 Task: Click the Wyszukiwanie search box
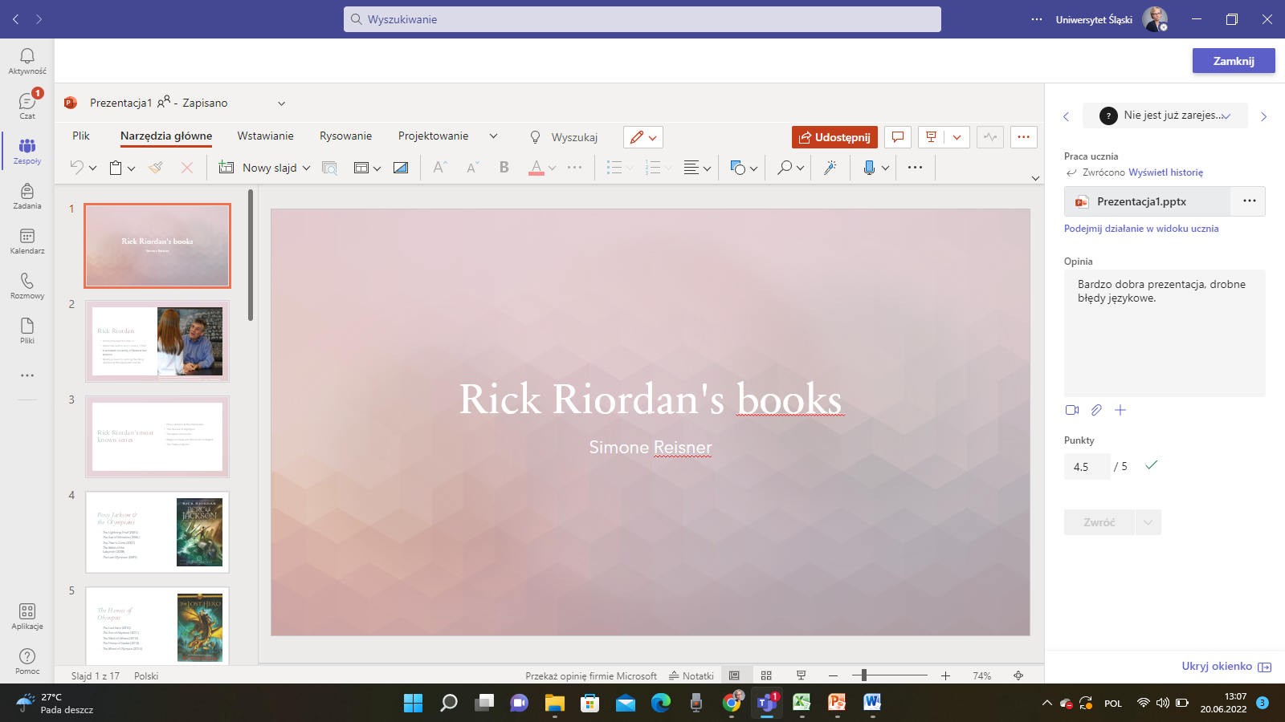(x=642, y=19)
